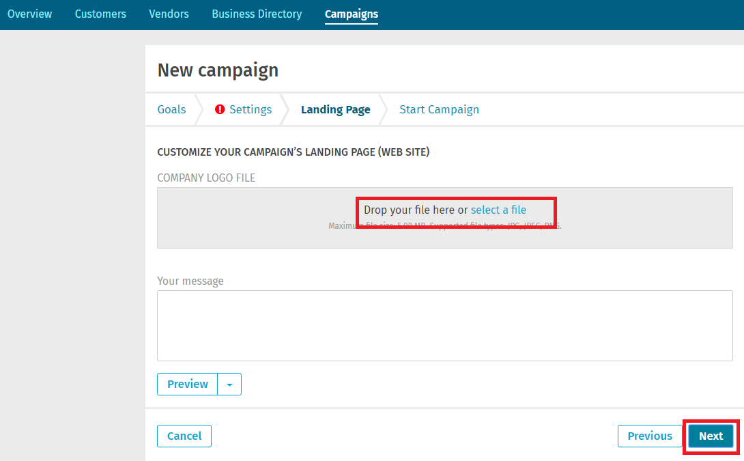The image size is (744, 461).
Task: Cancel the new campaign
Action: coord(184,436)
